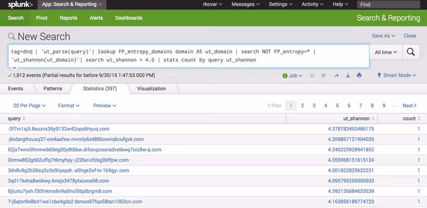Click inside the Find search field
Image resolution: width=427 pixels, height=208 pixels.
pyautogui.click(x=388, y=4)
